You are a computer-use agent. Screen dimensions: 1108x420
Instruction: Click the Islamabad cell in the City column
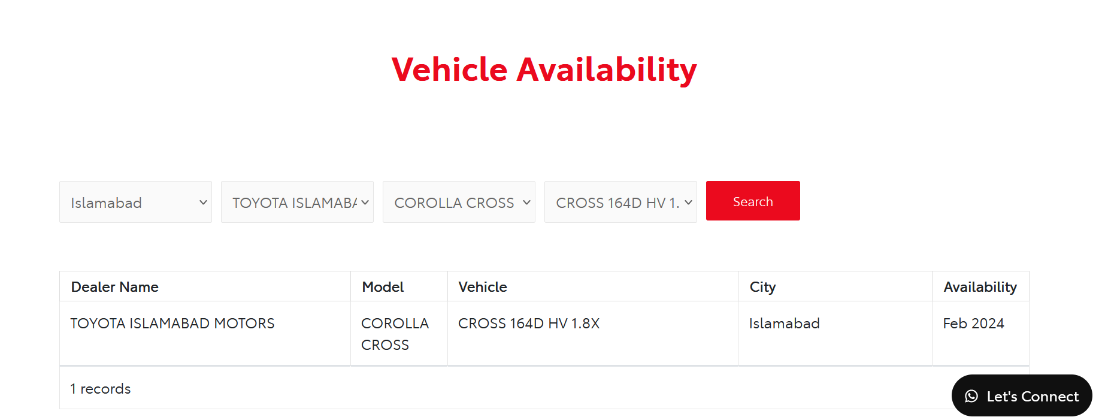835,333
